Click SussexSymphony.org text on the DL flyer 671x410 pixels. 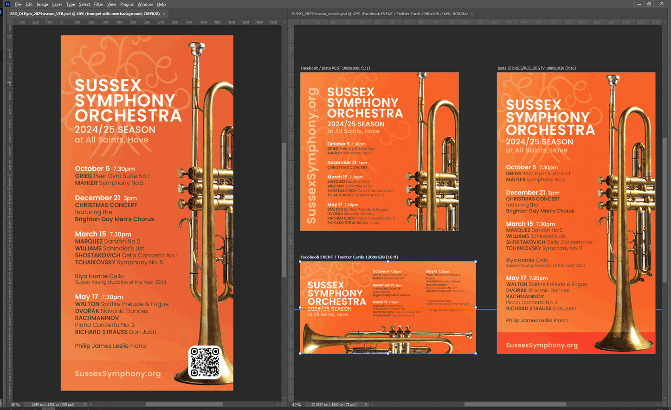pos(118,374)
